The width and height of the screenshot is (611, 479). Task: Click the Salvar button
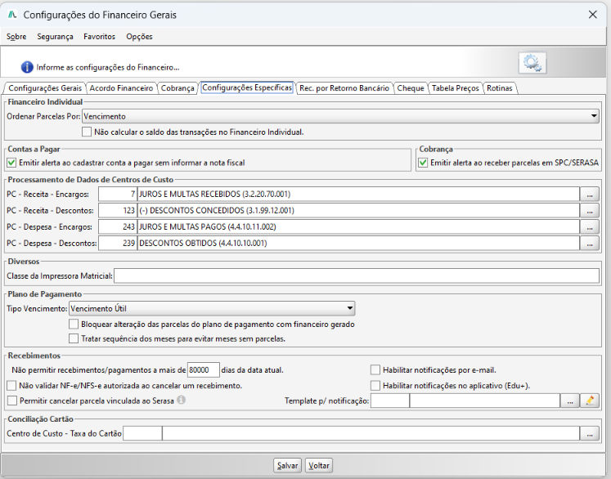(x=288, y=465)
